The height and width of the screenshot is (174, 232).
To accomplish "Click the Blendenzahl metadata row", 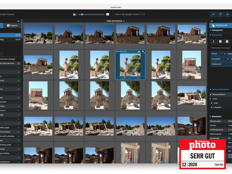I will [x=221, y=138].
